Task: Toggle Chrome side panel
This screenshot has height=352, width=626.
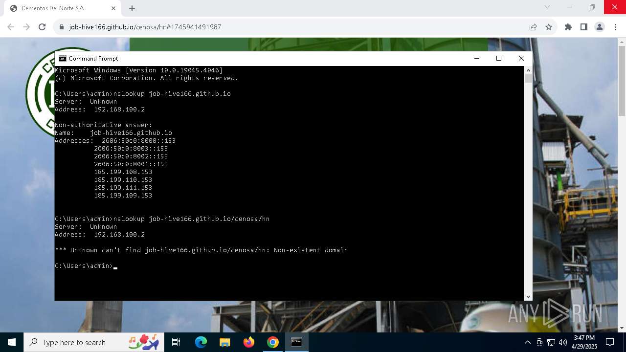Action: click(x=584, y=27)
